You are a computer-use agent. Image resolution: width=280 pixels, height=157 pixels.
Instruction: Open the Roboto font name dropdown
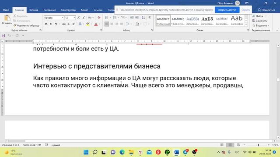click(63, 18)
